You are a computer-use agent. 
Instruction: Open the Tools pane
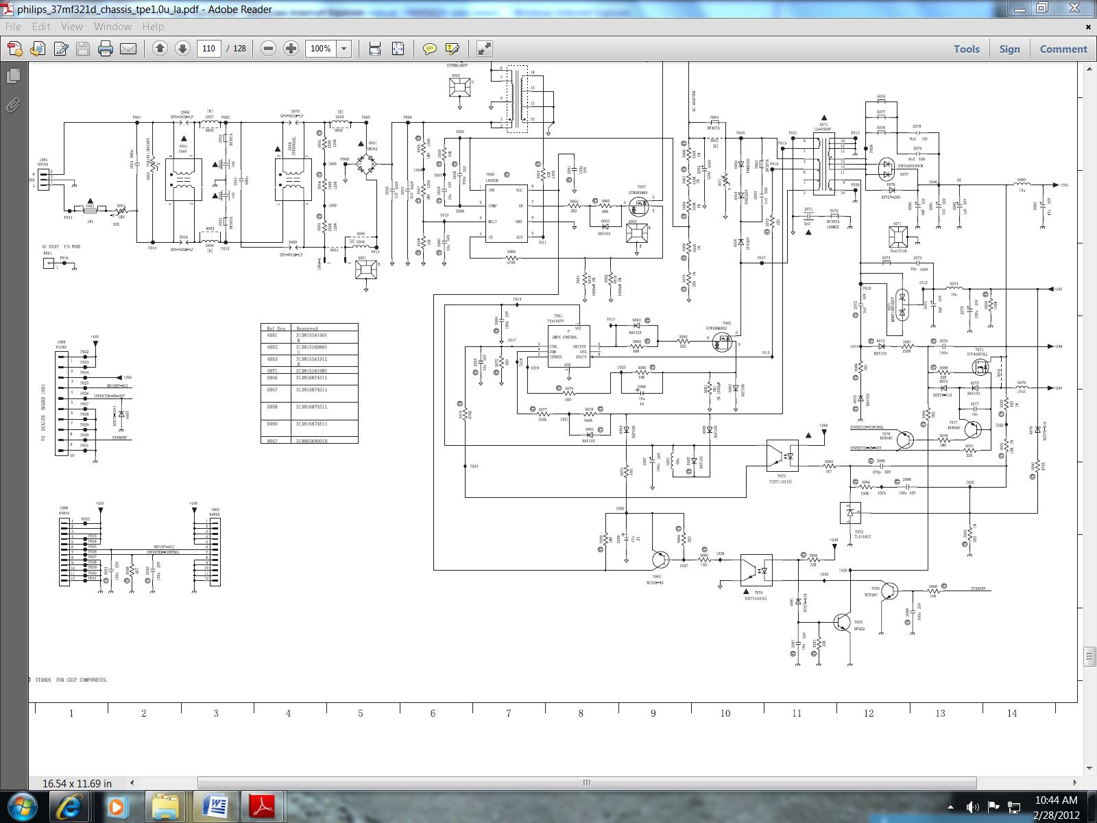[966, 49]
